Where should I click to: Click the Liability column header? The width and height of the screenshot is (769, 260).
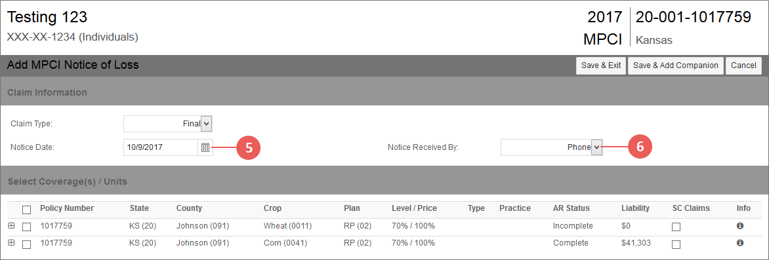tap(635, 208)
